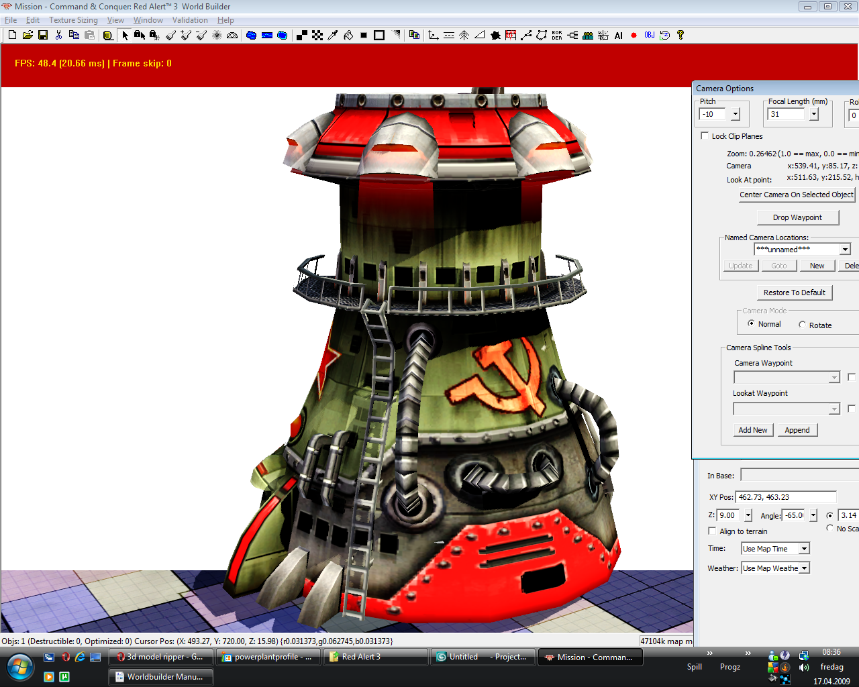Viewport: 859px width, 687px height.
Task: Select the blue river water tool
Action: point(267,35)
